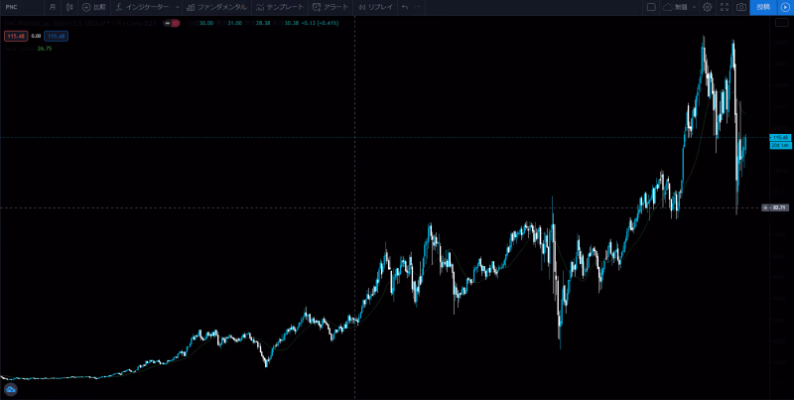Open chart settings gear icon
This screenshot has height=400, width=794.
click(707, 7)
